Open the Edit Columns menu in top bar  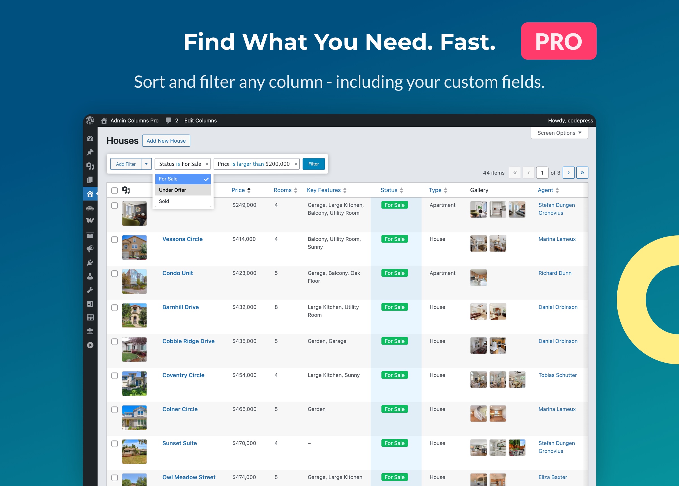tap(200, 120)
